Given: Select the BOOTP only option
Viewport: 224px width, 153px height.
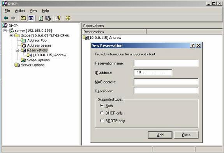Looking at the screenshot, I should 102,121.
